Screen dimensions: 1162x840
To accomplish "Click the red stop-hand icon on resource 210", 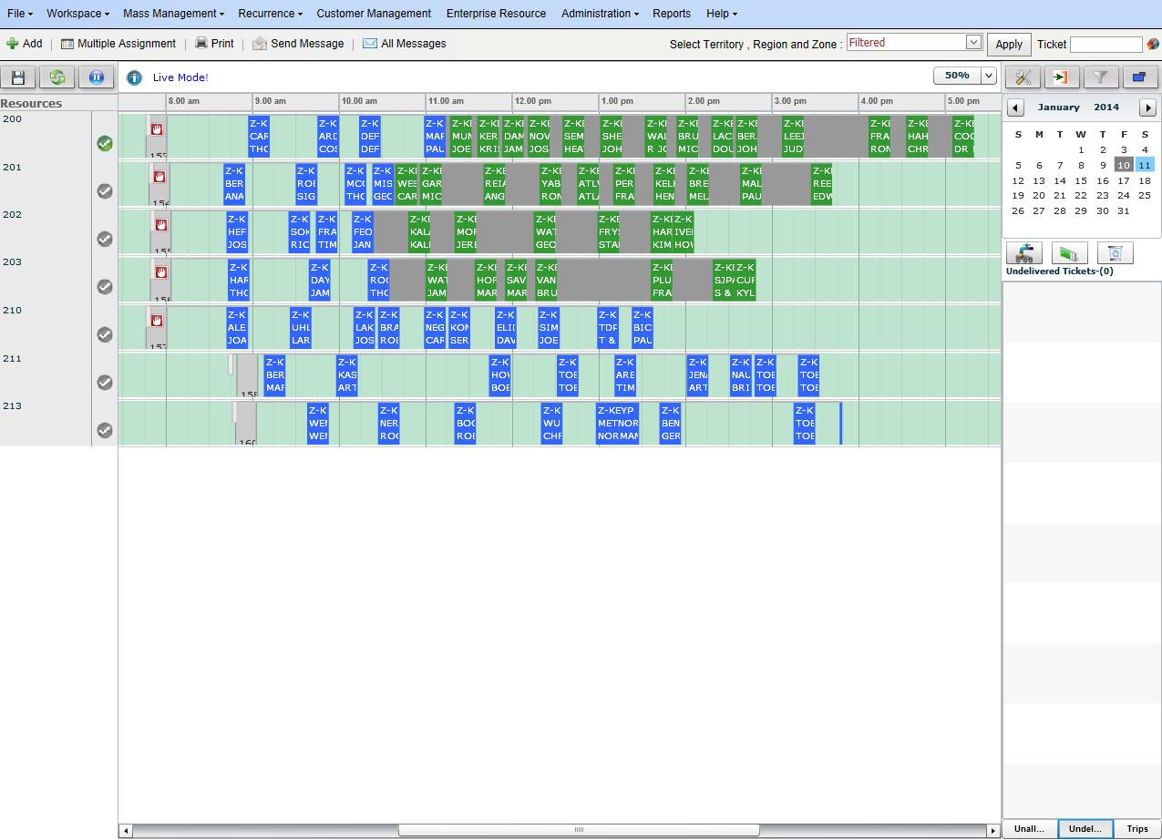I will click(x=157, y=321).
